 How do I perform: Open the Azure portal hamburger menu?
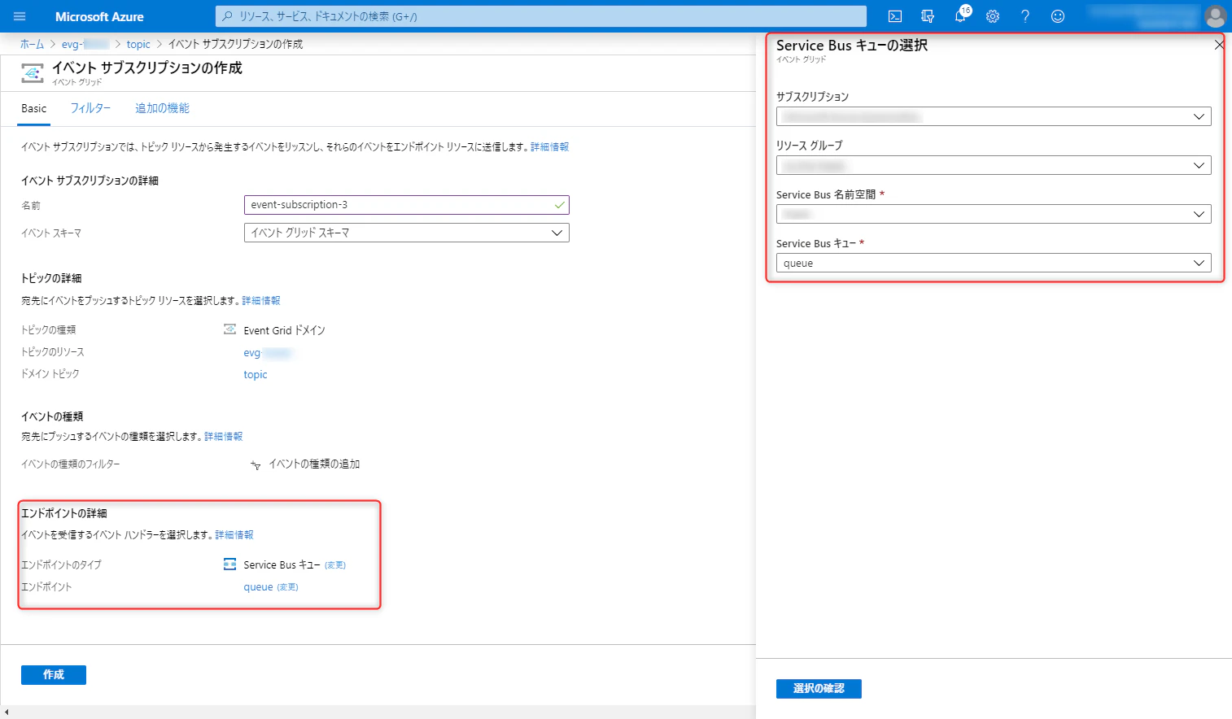tap(20, 16)
